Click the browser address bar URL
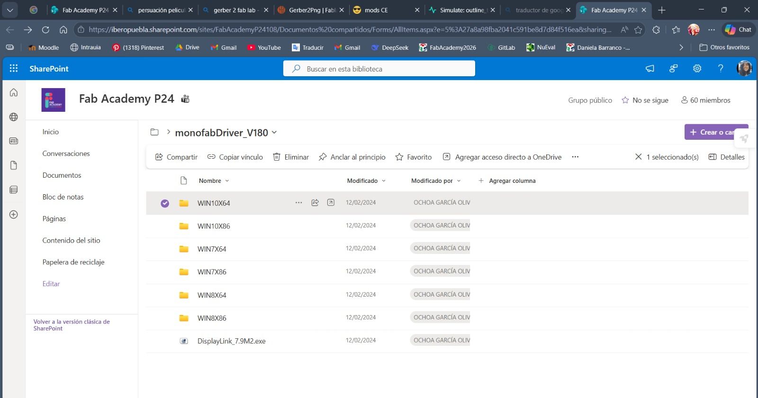The image size is (758, 398). coord(350,29)
